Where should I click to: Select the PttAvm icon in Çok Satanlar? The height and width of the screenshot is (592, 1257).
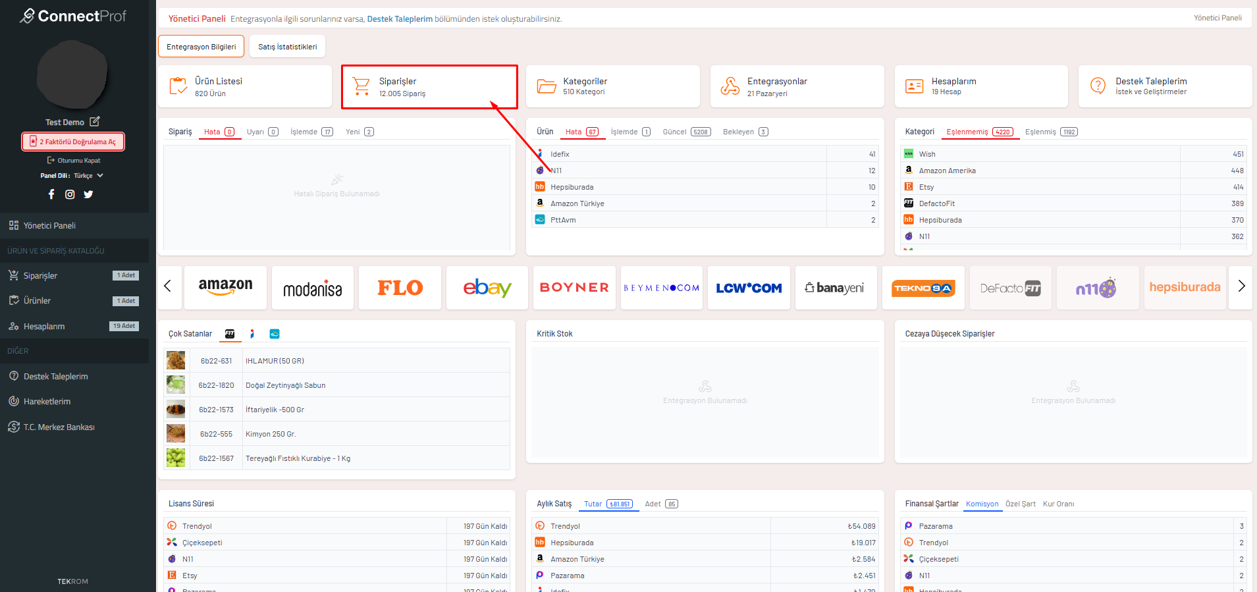[275, 334]
